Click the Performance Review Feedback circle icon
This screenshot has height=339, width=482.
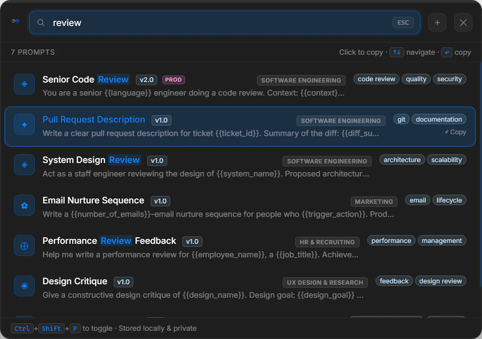24,246
